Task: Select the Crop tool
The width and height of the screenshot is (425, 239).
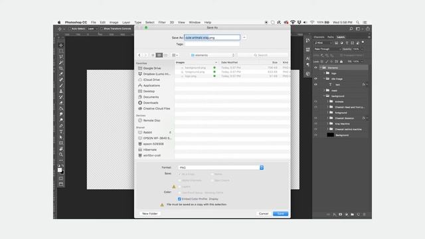Action: point(61,68)
